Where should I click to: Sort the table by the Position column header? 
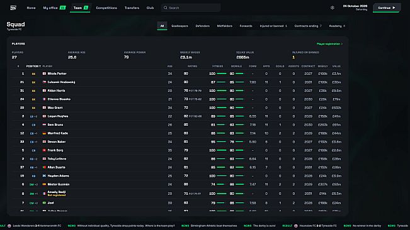33,67
